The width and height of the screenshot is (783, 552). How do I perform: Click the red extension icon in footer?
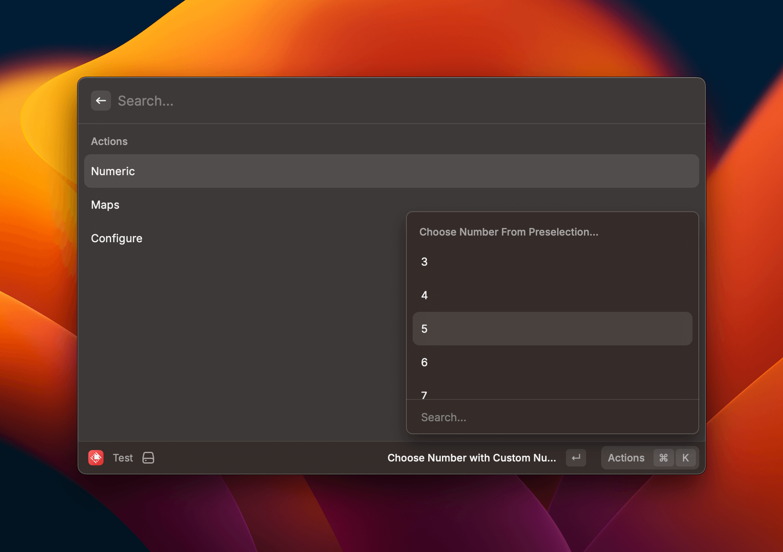[x=96, y=458]
